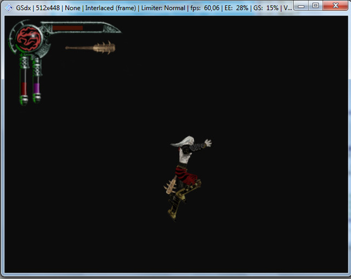Click the spiked club weapon icon in HUD
This screenshot has width=351, height=279.
(90, 48)
